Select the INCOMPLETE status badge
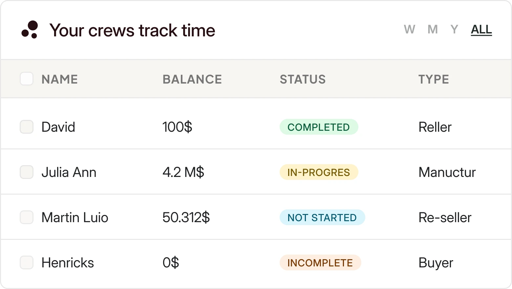This screenshot has width=512, height=289. pyautogui.click(x=320, y=263)
